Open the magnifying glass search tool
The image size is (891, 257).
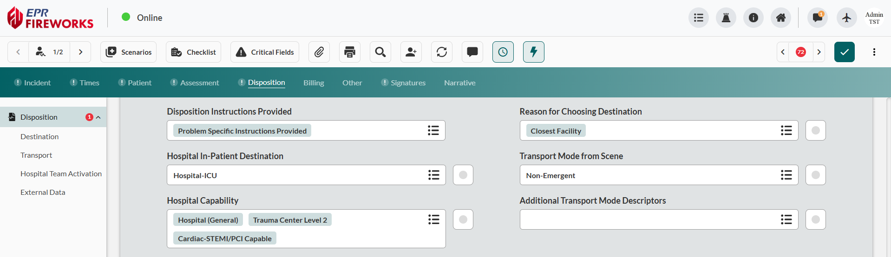click(380, 52)
